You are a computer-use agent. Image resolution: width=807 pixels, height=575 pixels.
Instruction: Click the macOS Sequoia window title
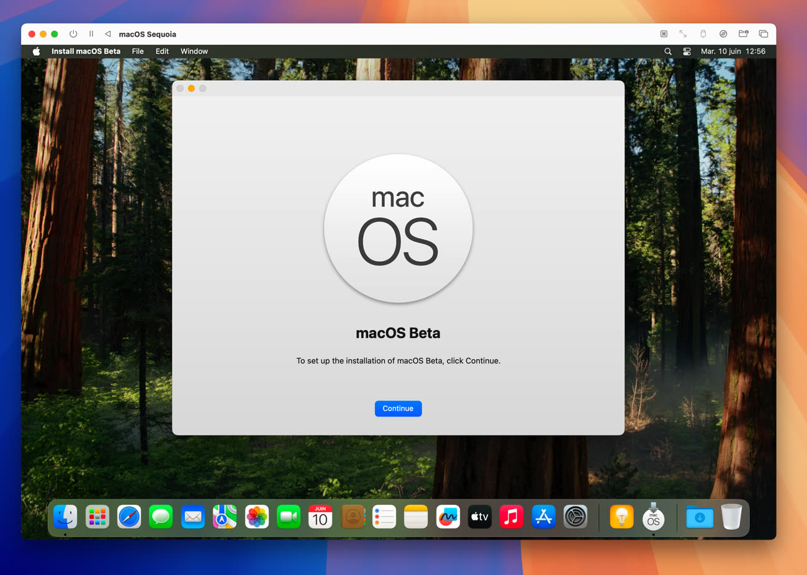point(147,34)
